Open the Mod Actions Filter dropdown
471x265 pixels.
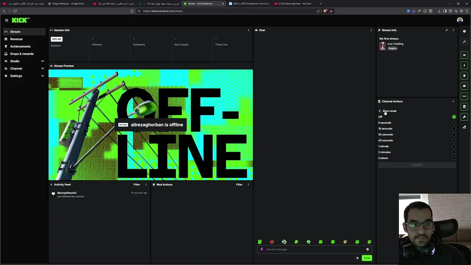click(239, 184)
